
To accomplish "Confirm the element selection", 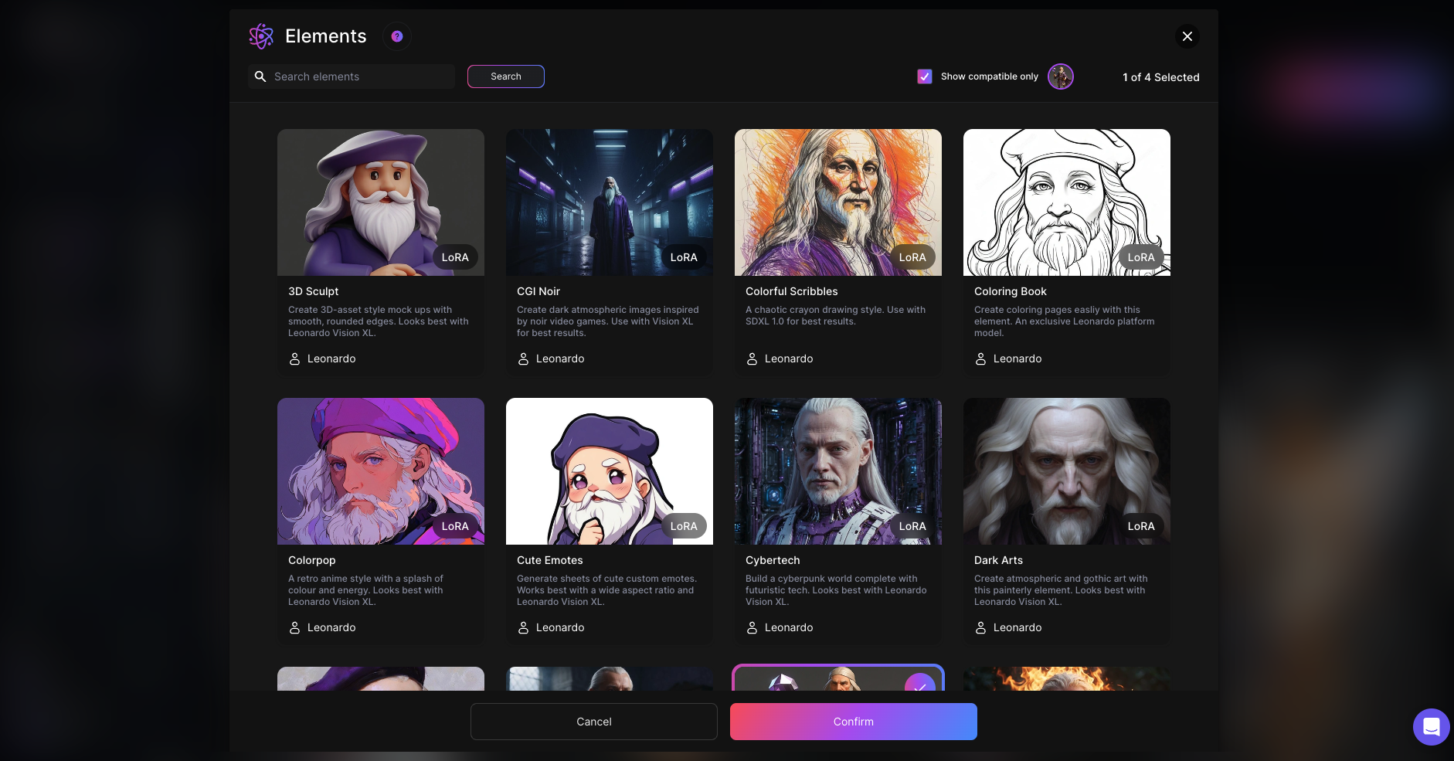I will coord(853,722).
